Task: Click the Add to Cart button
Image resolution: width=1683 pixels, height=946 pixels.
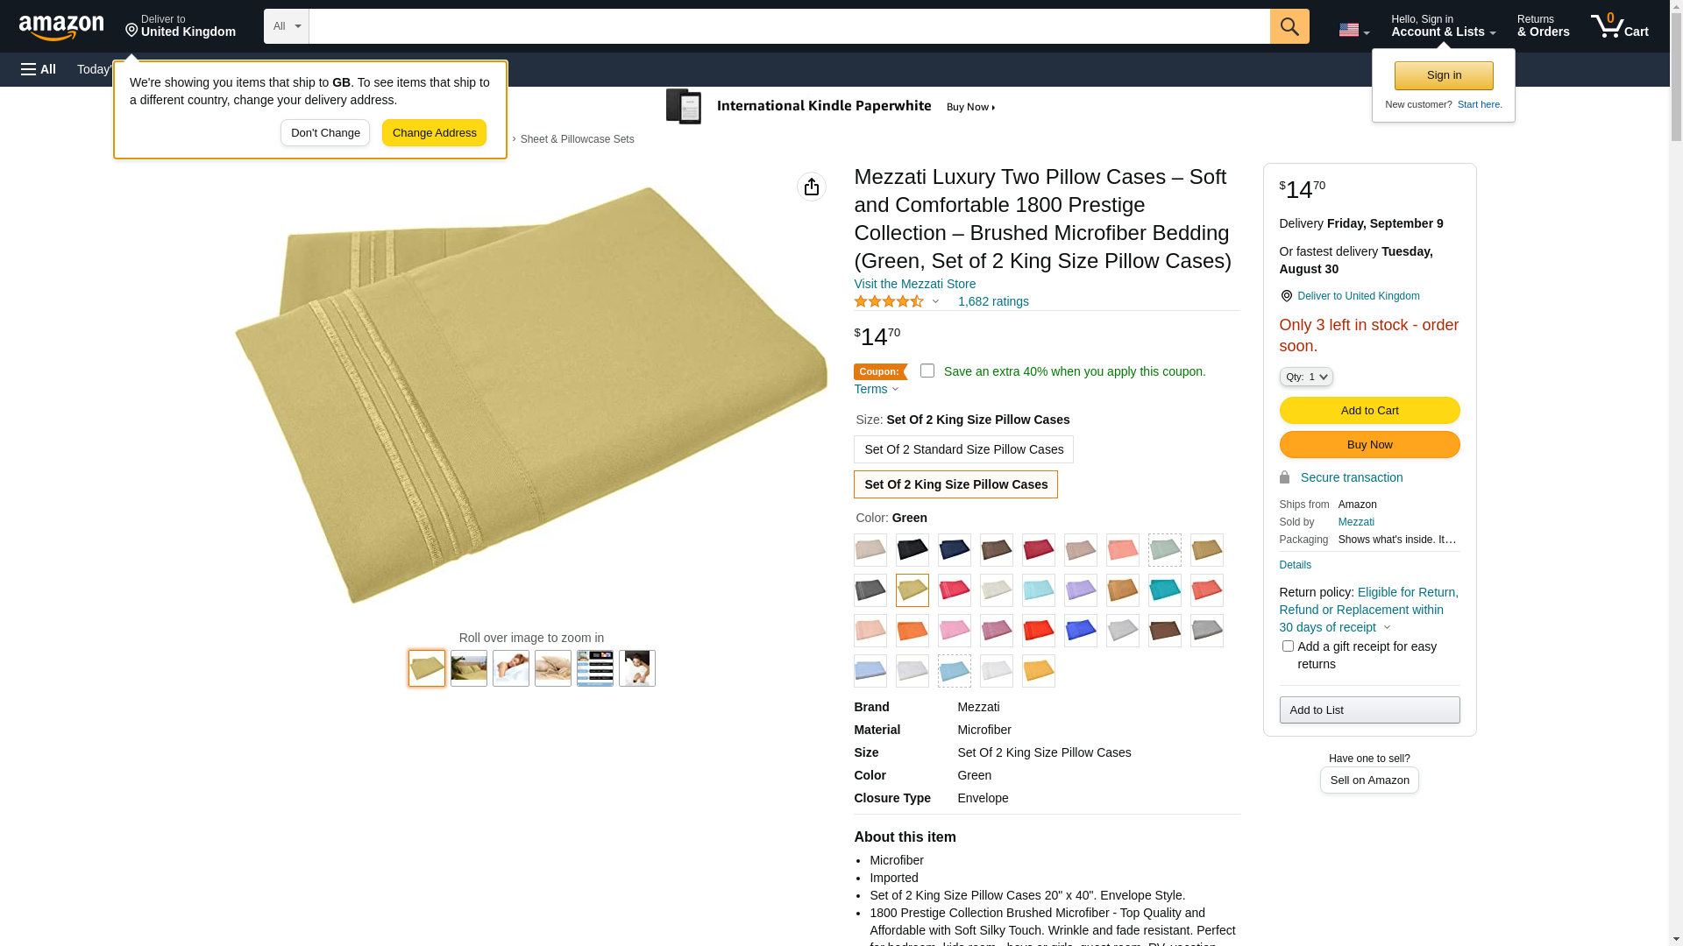Action: click(1369, 410)
